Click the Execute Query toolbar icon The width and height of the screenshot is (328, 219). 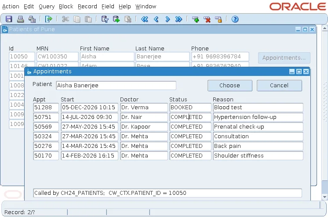(x=117, y=19)
